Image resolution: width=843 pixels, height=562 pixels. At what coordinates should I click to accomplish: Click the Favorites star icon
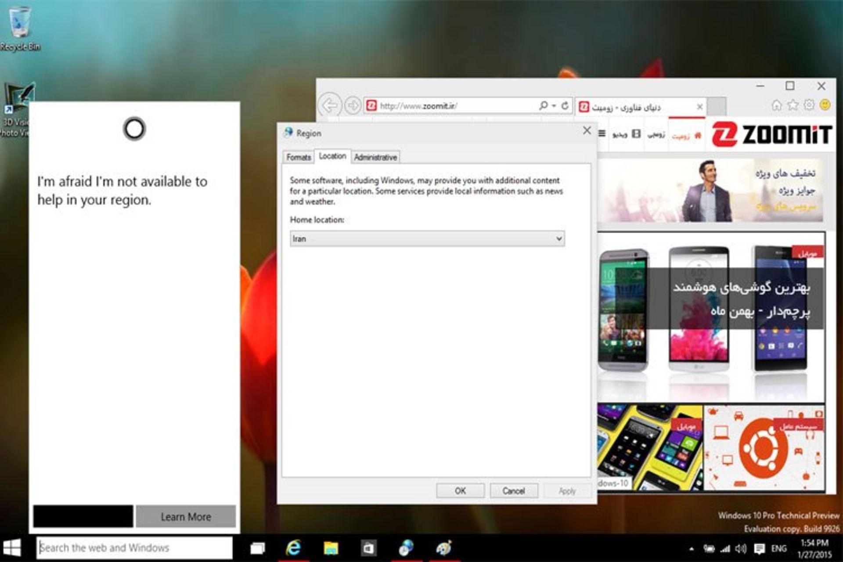tap(793, 105)
